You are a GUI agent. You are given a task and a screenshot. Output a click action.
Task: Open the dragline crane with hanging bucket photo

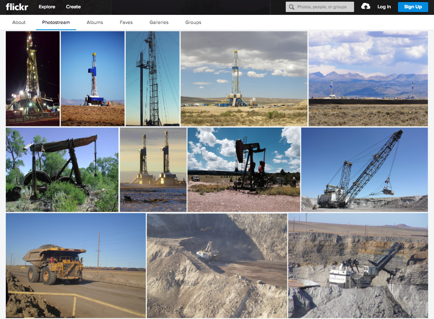[x=364, y=169]
